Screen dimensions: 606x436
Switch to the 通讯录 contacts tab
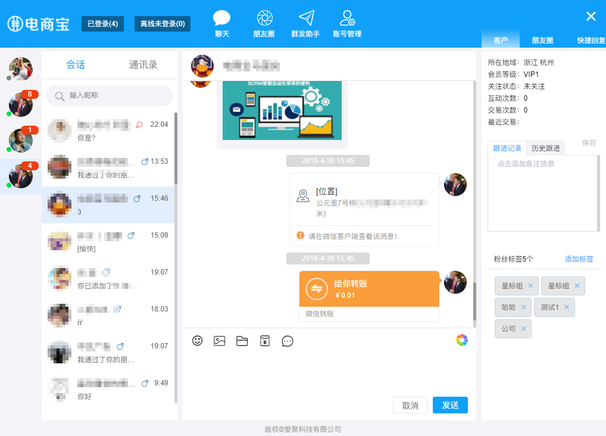point(143,65)
